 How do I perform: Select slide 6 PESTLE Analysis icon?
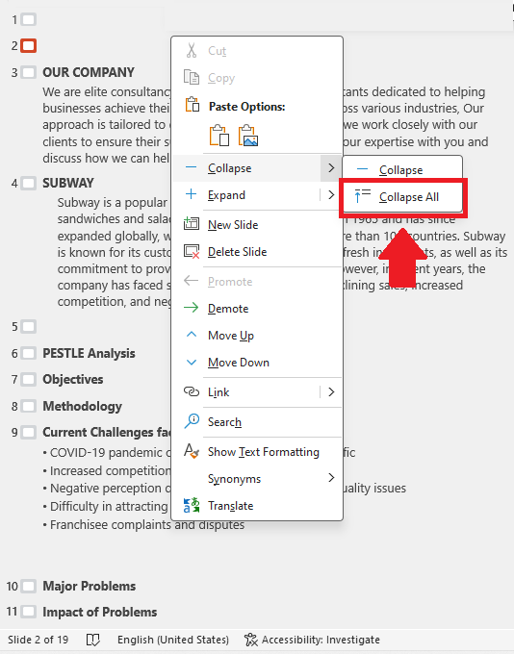pos(28,353)
